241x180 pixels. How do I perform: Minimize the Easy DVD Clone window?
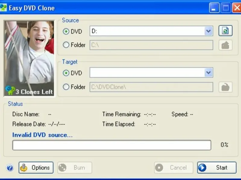click(214, 7)
